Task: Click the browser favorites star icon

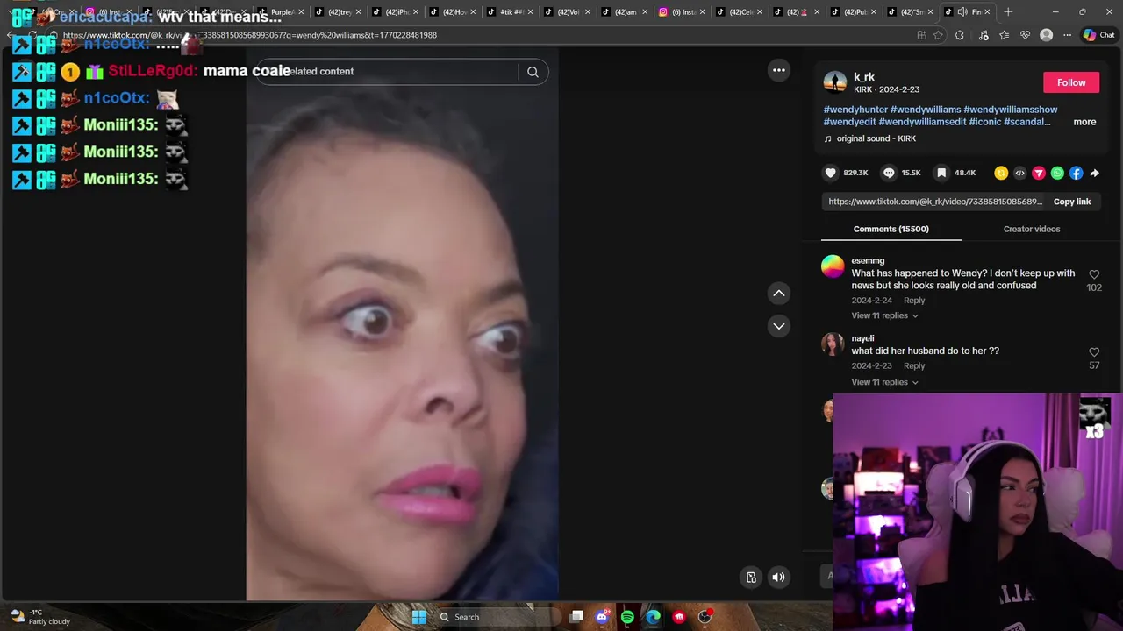Action: (938, 35)
